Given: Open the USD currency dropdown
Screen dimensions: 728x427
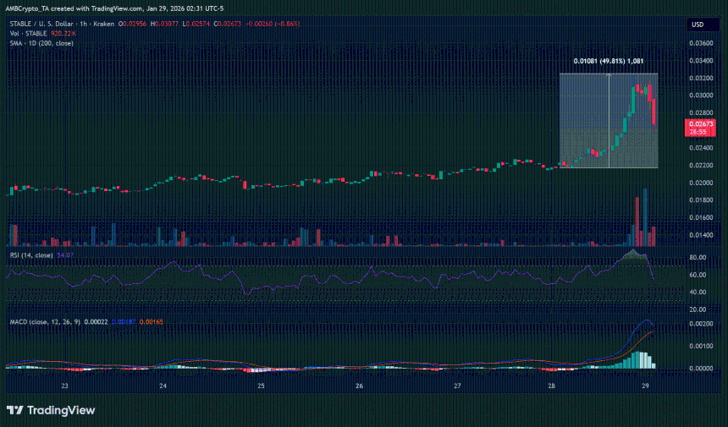Looking at the screenshot, I should point(698,25).
